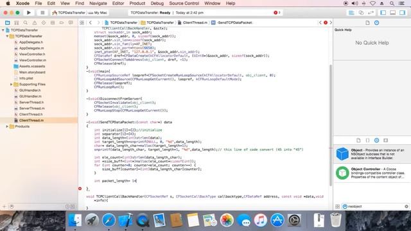Viewport: 411px width, 231px height.
Task: Click the editor vertical scrollbar
Action: 331,125
